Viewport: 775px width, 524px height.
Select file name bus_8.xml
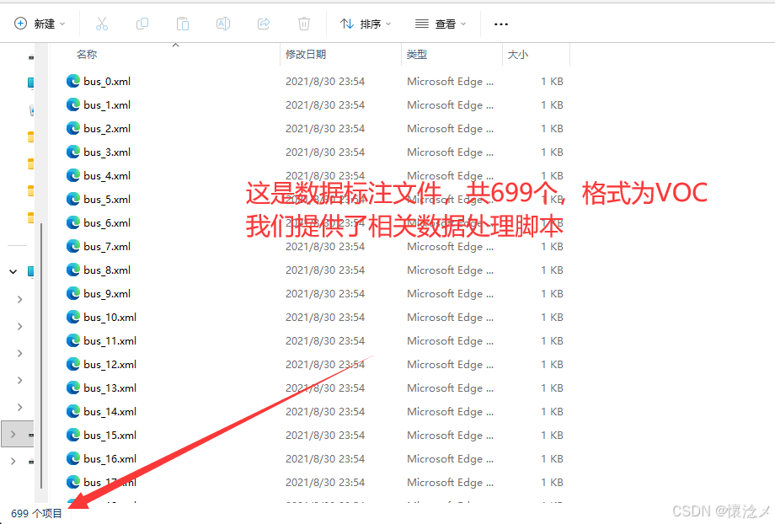[107, 270]
